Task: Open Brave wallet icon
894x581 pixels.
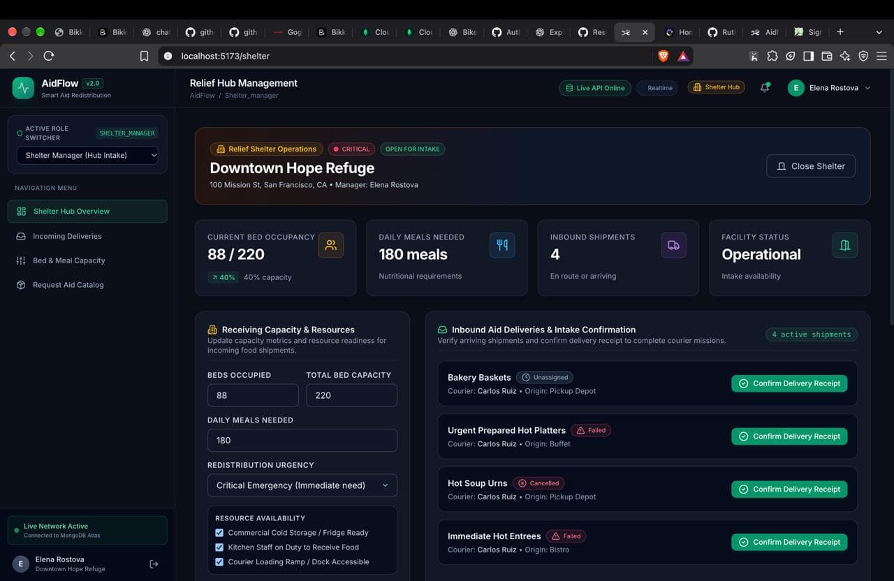Action: [x=826, y=56]
